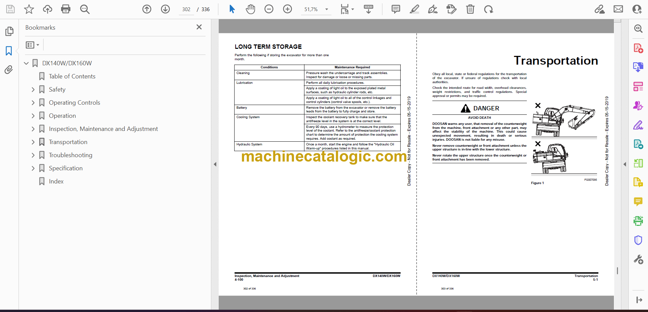Select the Highlight text tool

coord(414,9)
